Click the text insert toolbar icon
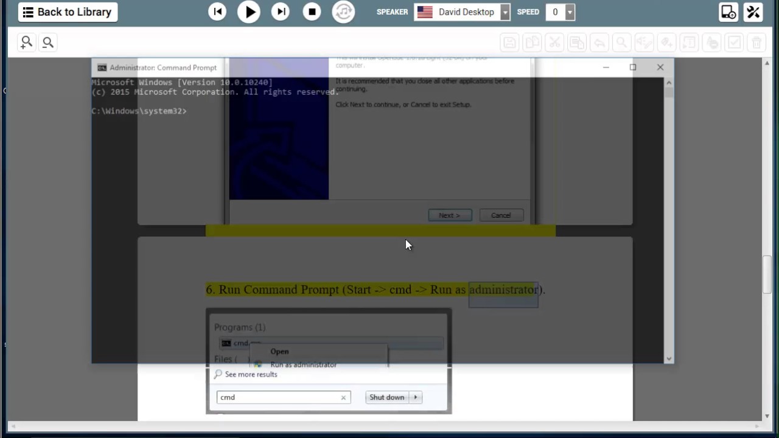The image size is (779, 438). [689, 43]
